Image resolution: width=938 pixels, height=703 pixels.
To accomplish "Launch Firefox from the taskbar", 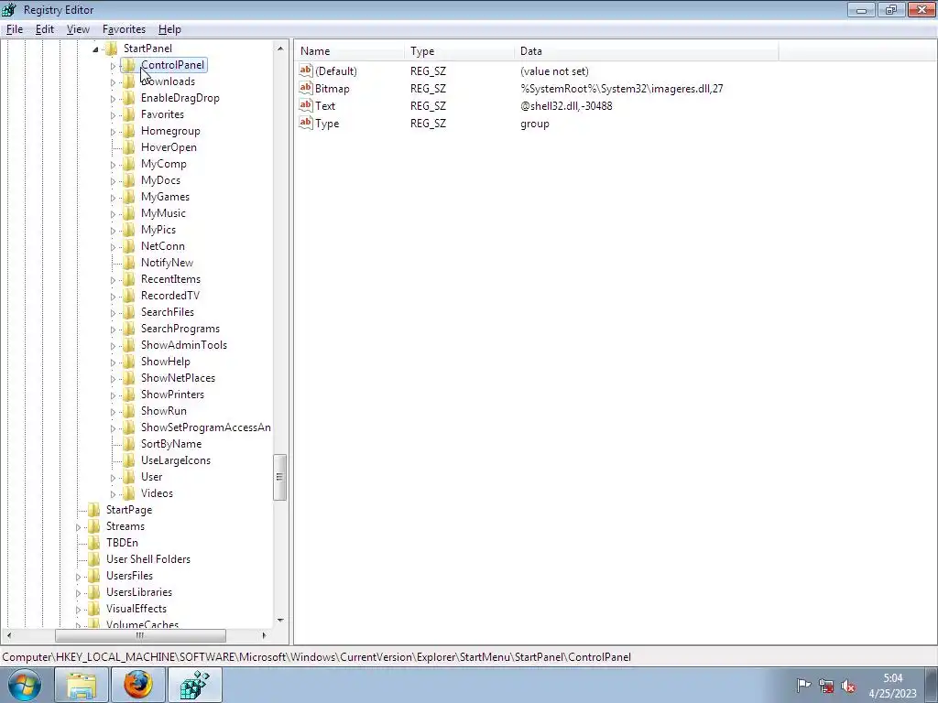I will tap(137, 685).
